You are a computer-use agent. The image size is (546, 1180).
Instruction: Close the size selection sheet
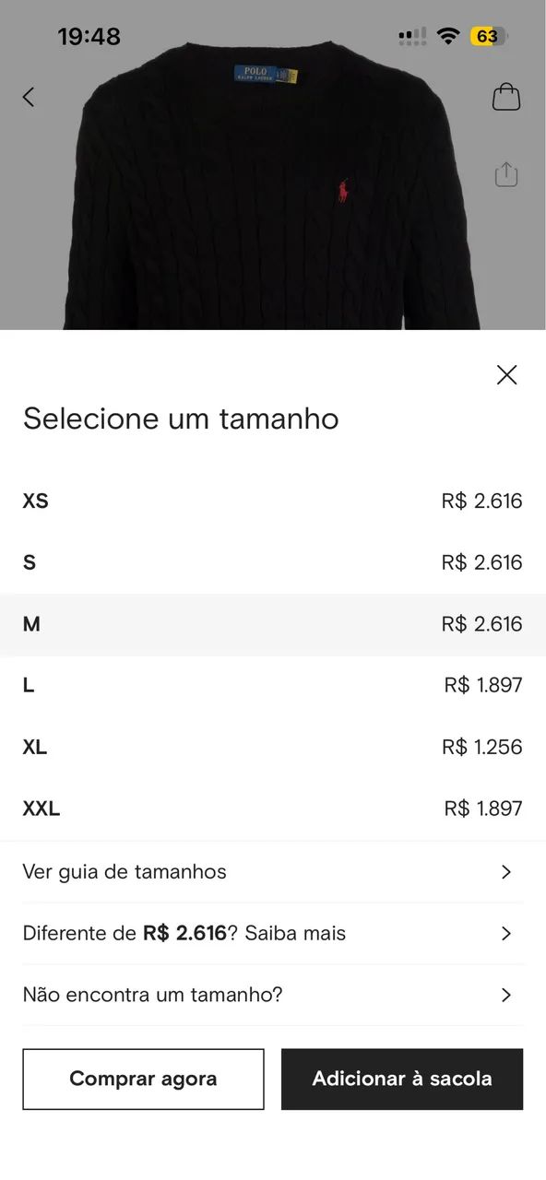click(x=506, y=374)
